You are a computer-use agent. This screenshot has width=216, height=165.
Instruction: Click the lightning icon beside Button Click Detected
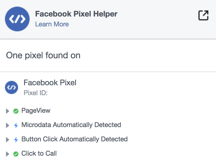pos(16,140)
